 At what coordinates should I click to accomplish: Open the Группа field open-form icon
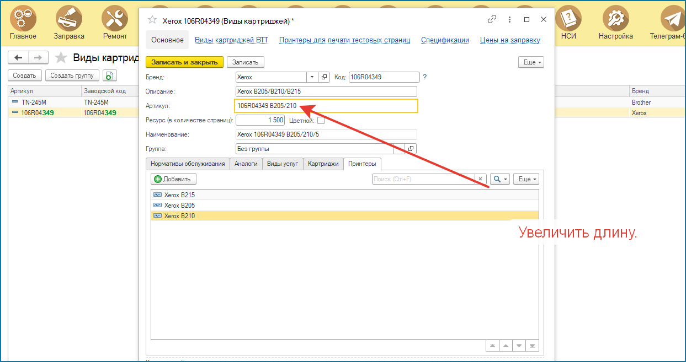410,149
